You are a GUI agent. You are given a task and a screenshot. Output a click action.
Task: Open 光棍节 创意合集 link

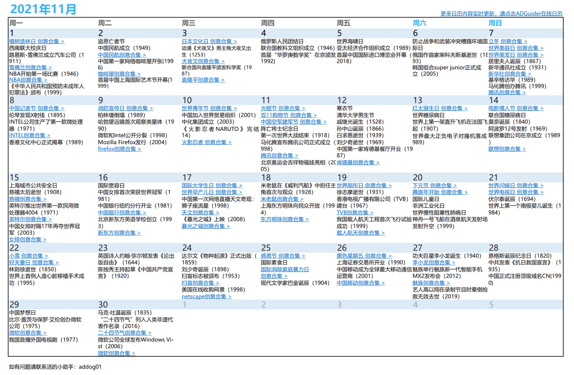coord(283,109)
